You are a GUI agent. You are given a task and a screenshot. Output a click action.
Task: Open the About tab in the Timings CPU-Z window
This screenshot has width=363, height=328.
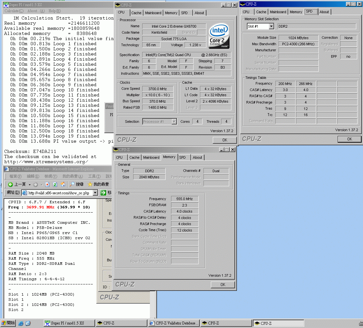coord(197,157)
